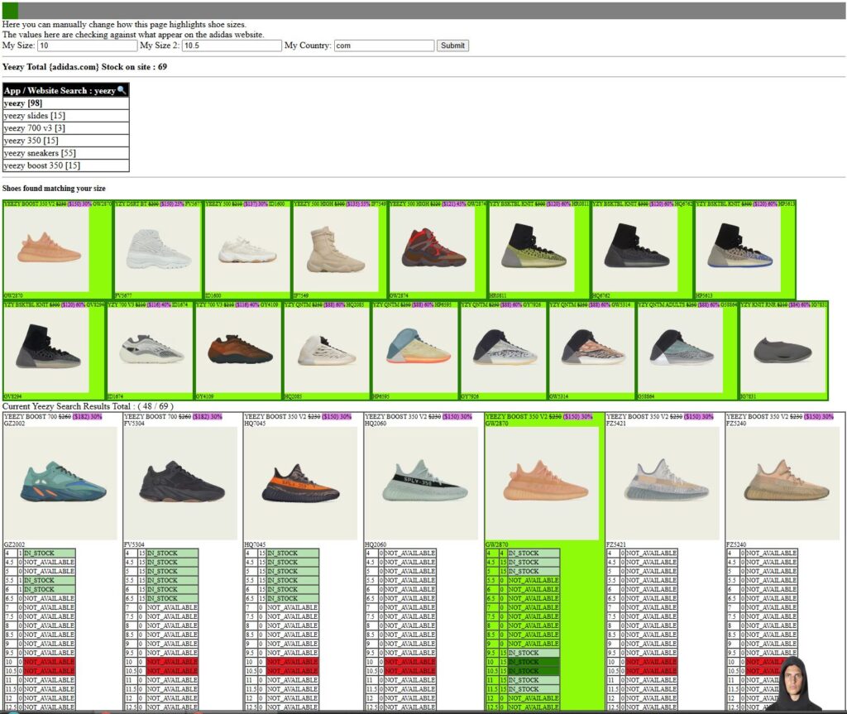Open the large FV5304 black Boost 700 image

click(181, 483)
